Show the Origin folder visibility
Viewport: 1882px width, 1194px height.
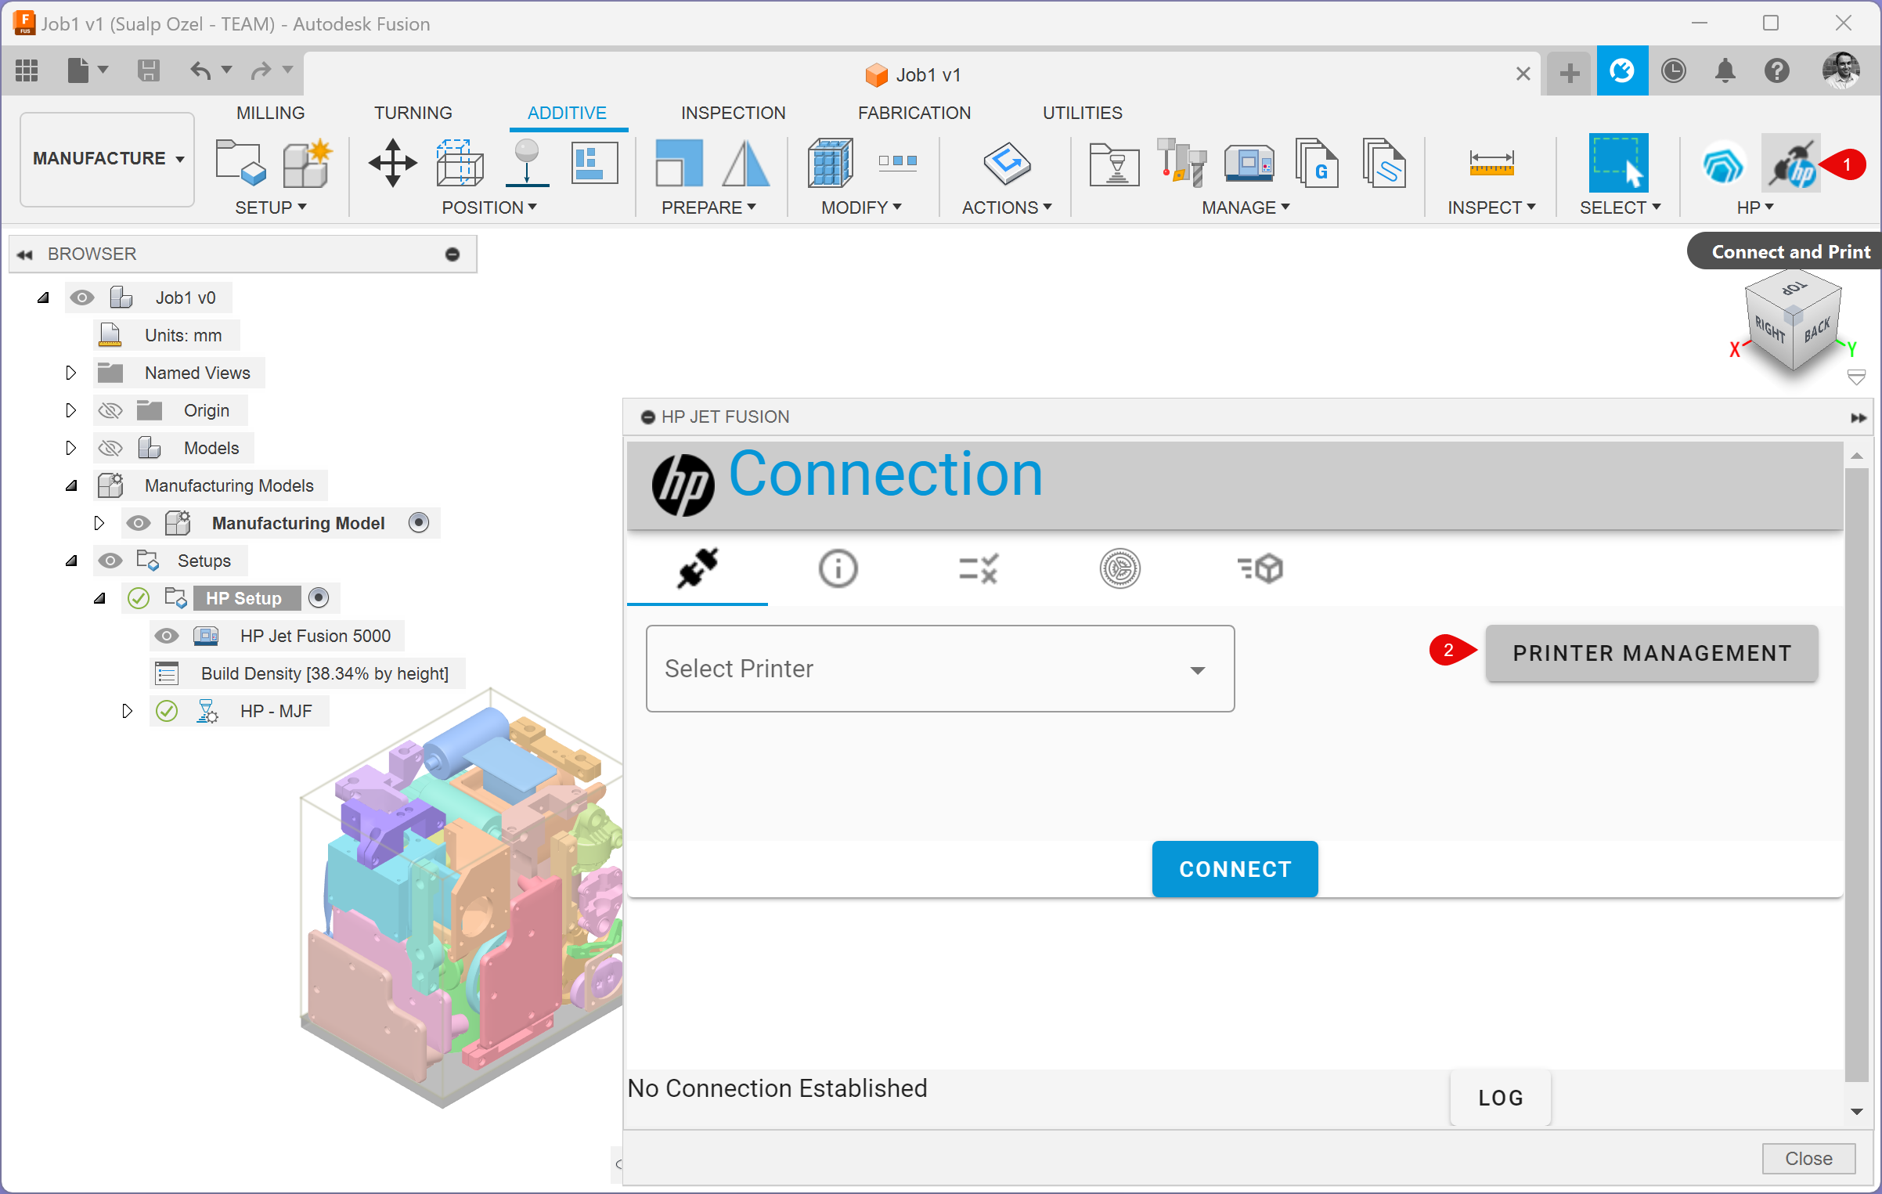110,410
